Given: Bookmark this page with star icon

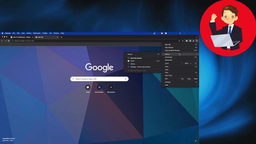Looking at the screenshot, I should pyautogui.click(x=182, y=41).
